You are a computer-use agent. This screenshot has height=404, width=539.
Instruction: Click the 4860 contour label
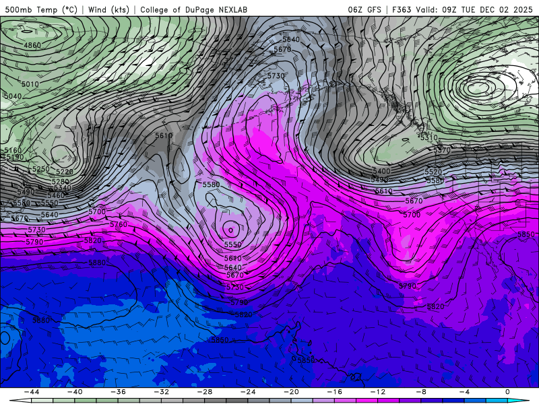32,45
